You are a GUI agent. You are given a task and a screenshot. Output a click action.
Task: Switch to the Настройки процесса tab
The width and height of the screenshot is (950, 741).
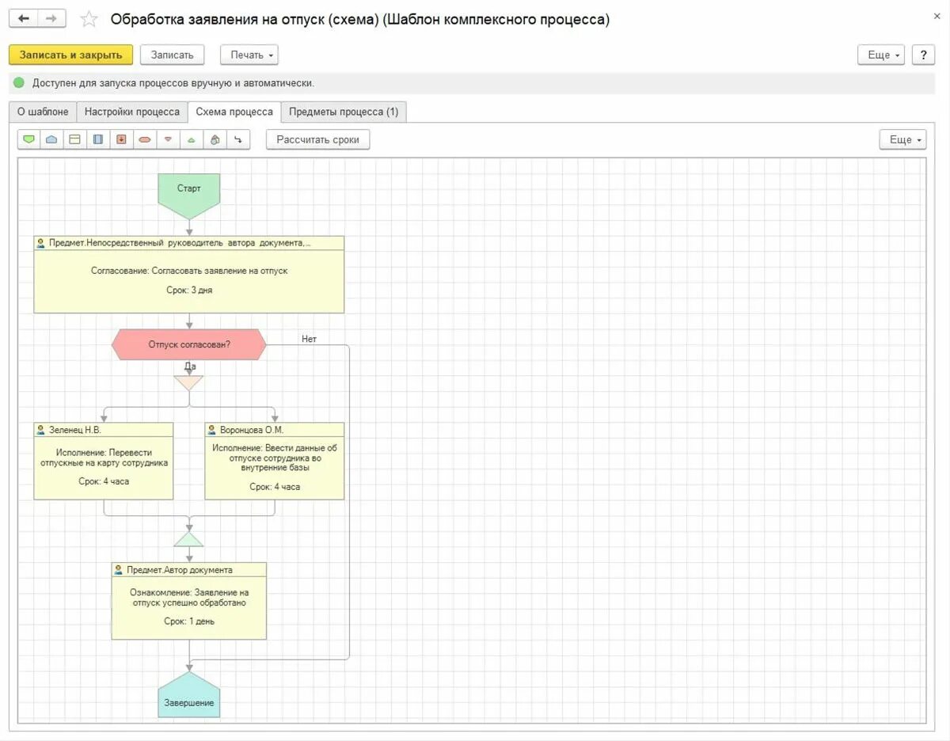pos(132,112)
